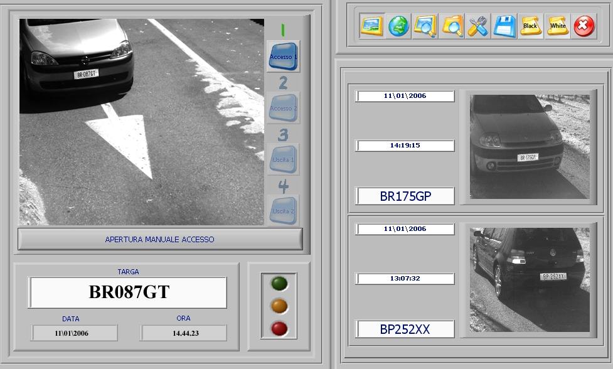Click the floppy disk save icon
Image resolution: width=613 pixels, height=369 pixels.
[x=504, y=26]
